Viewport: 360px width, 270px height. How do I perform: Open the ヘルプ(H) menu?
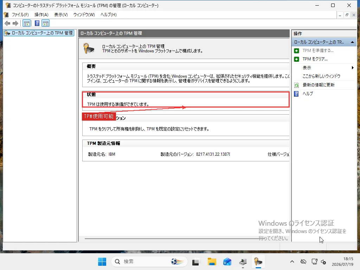click(108, 15)
